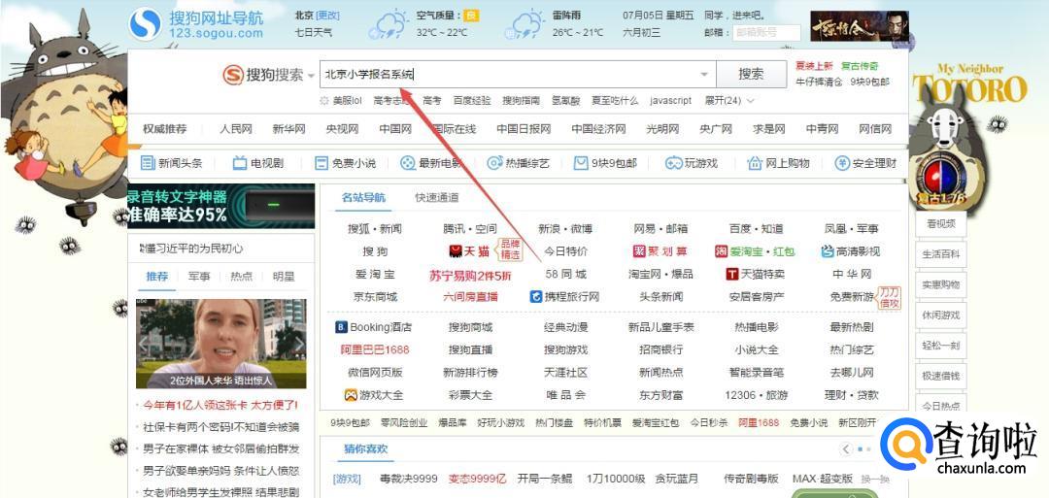Click the 看视频 sidebar button
Viewport: 1049px width, 498px height.
940,224
